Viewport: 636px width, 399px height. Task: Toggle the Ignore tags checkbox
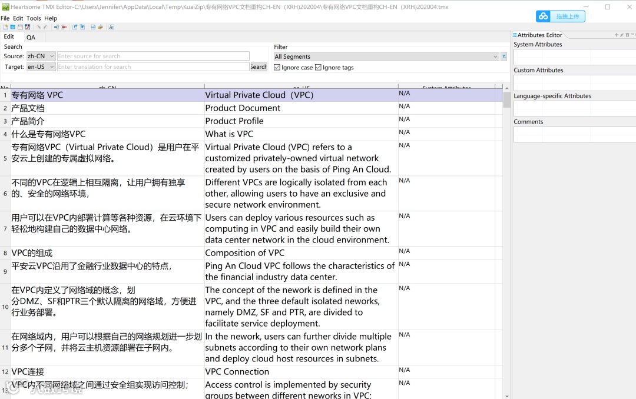319,67
